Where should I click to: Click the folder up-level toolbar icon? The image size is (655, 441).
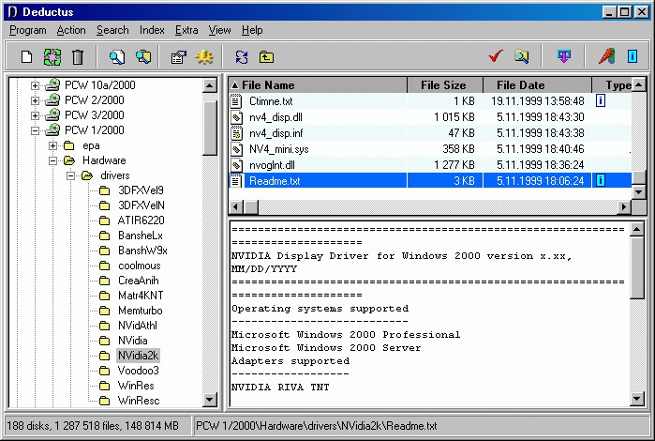(266, 57)
